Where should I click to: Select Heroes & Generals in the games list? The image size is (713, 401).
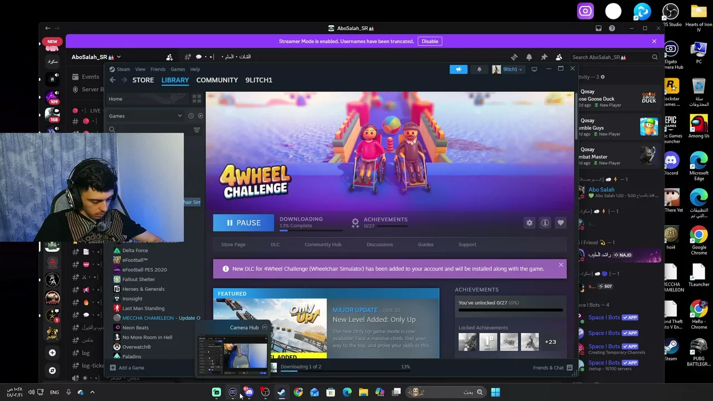pos(143,289)
